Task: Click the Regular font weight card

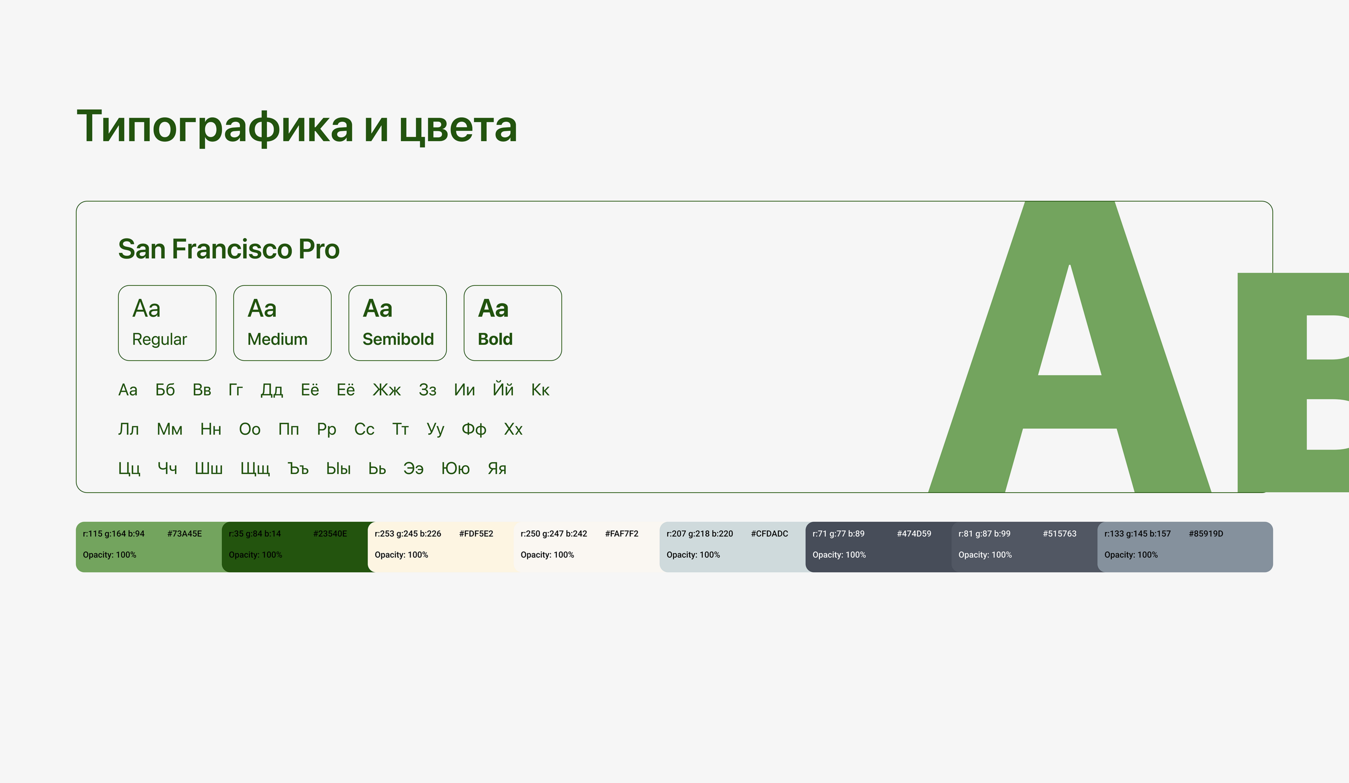Action: tap(167, 323)
